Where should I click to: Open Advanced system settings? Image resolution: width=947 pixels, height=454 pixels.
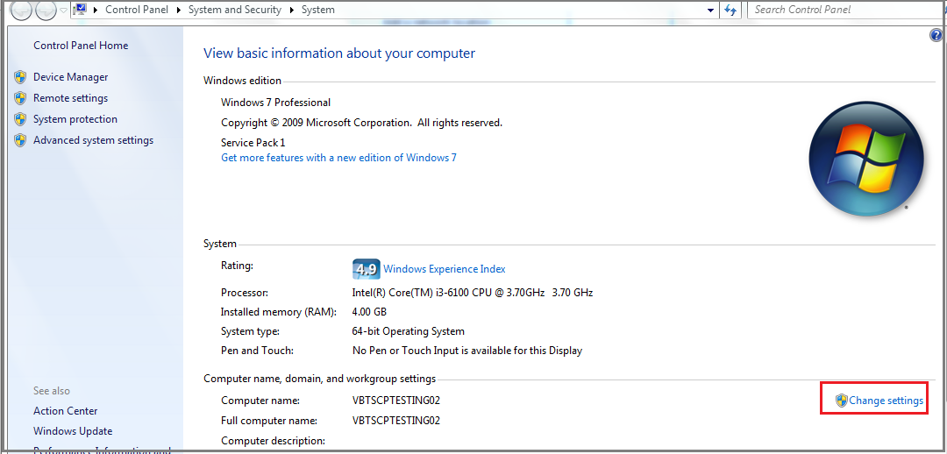(x=94, y=140)
